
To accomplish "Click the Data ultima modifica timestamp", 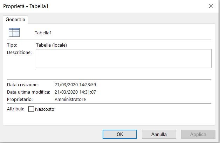I will pos(75,92).
